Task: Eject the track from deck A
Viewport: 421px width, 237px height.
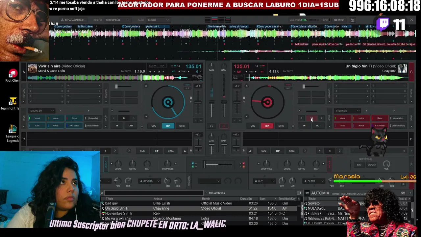Action: point(146,86)
